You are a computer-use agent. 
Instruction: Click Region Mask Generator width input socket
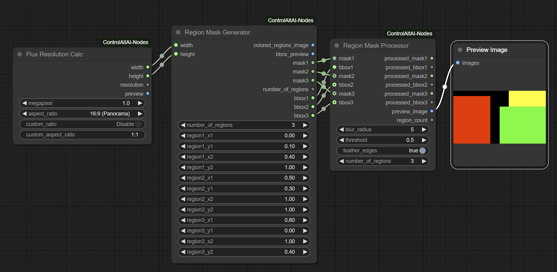pyautogui.click(x=176, y=45)
